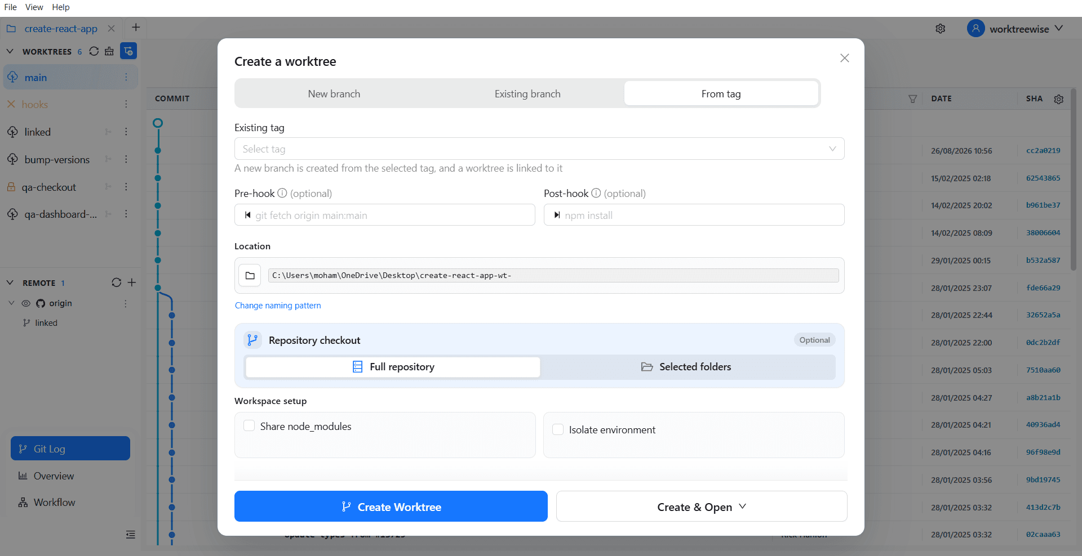Collapse the REMOTE section

pyautogui.click(x=10, y=283)
